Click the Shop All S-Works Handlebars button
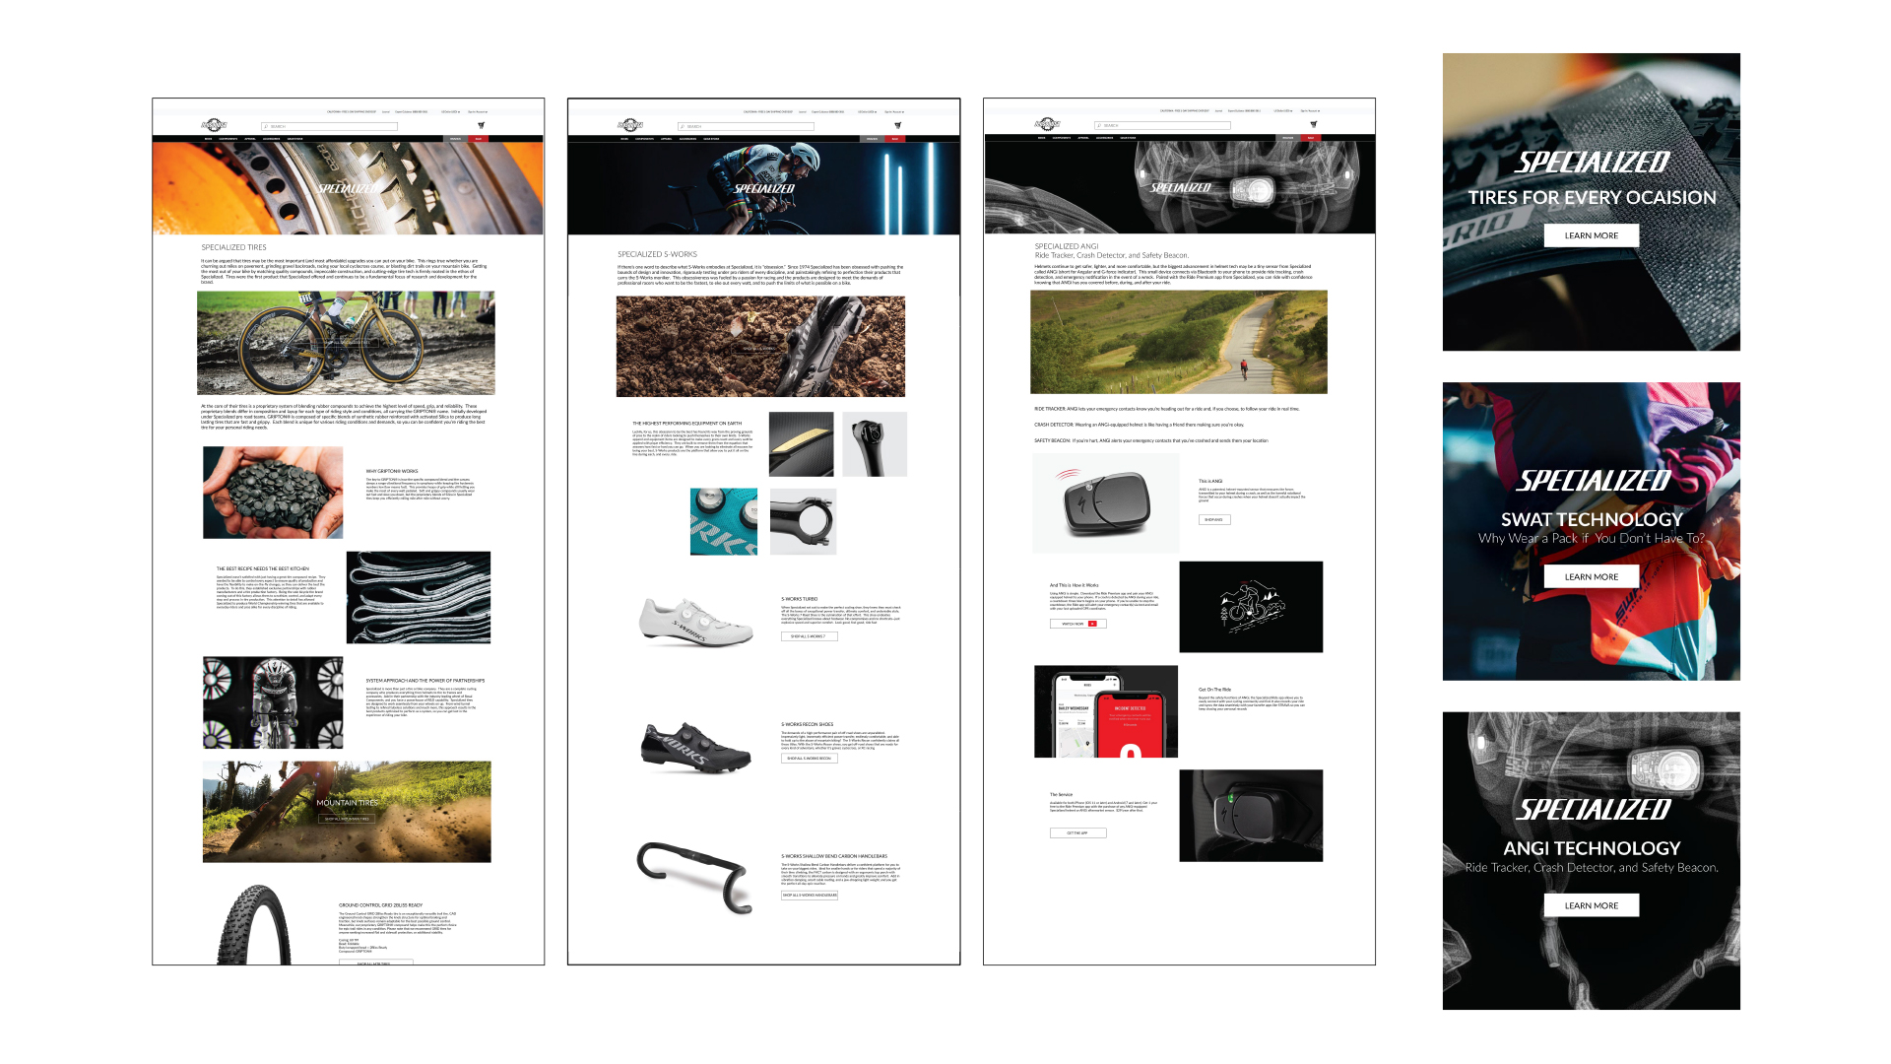Viewport: 1891px width, 1064px height. pos(810,896)
